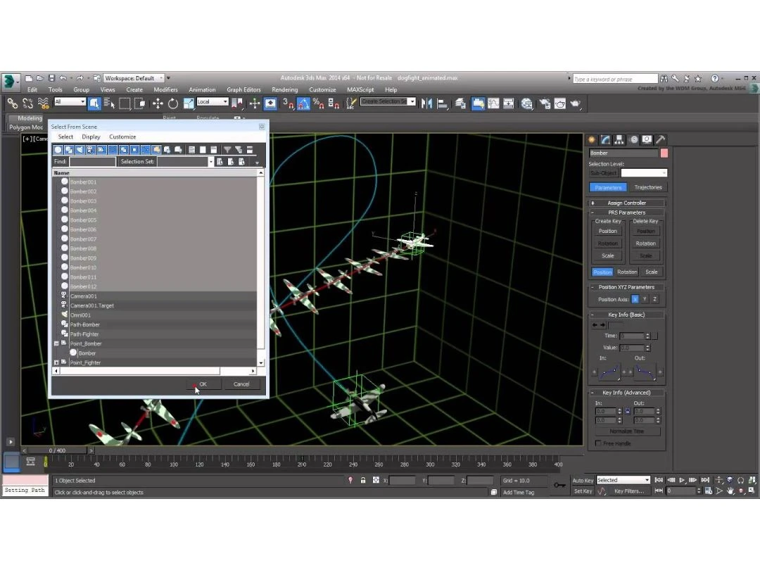760x570 pixels.
Task: Open the Animation menu
Action: (202, 89)
